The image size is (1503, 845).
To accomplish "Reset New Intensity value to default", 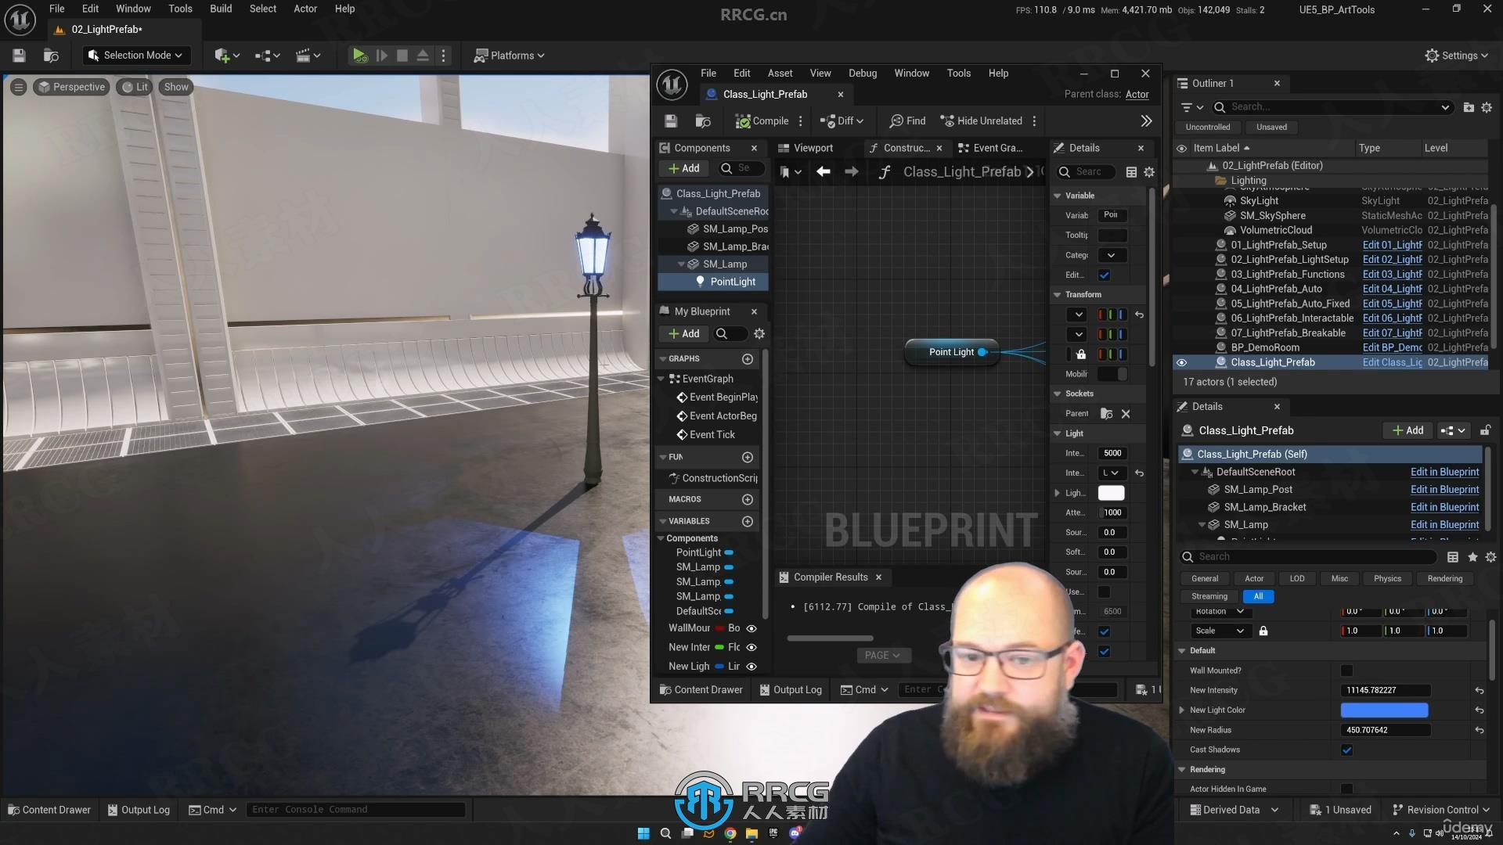I will (x=1480, y=691).
